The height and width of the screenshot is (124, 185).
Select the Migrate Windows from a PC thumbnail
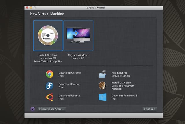click(x=78, y=36)
